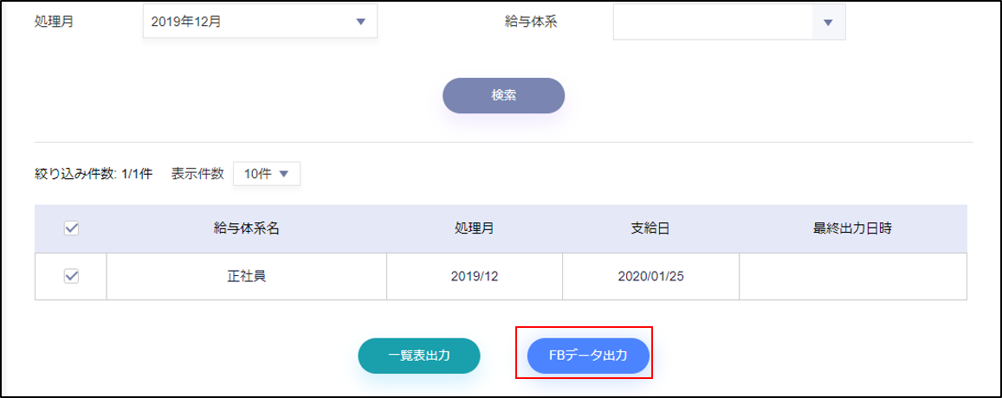This screenshot has width=1002, height=398.
Task: Open the 処理月 2019年12月 dropdown
Action: click(x=260, y=22)
